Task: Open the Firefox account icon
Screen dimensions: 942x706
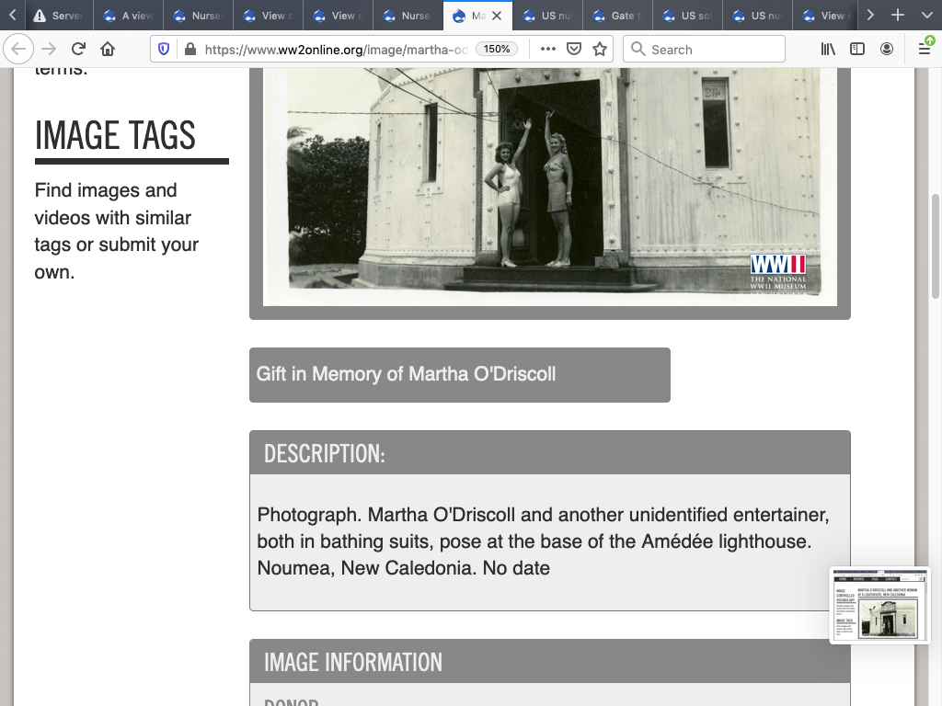Action: pos(887,50)
